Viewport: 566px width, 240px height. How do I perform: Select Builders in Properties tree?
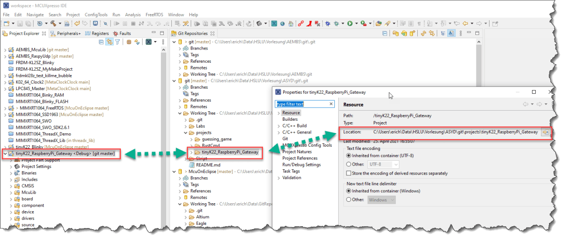[290, 119]
